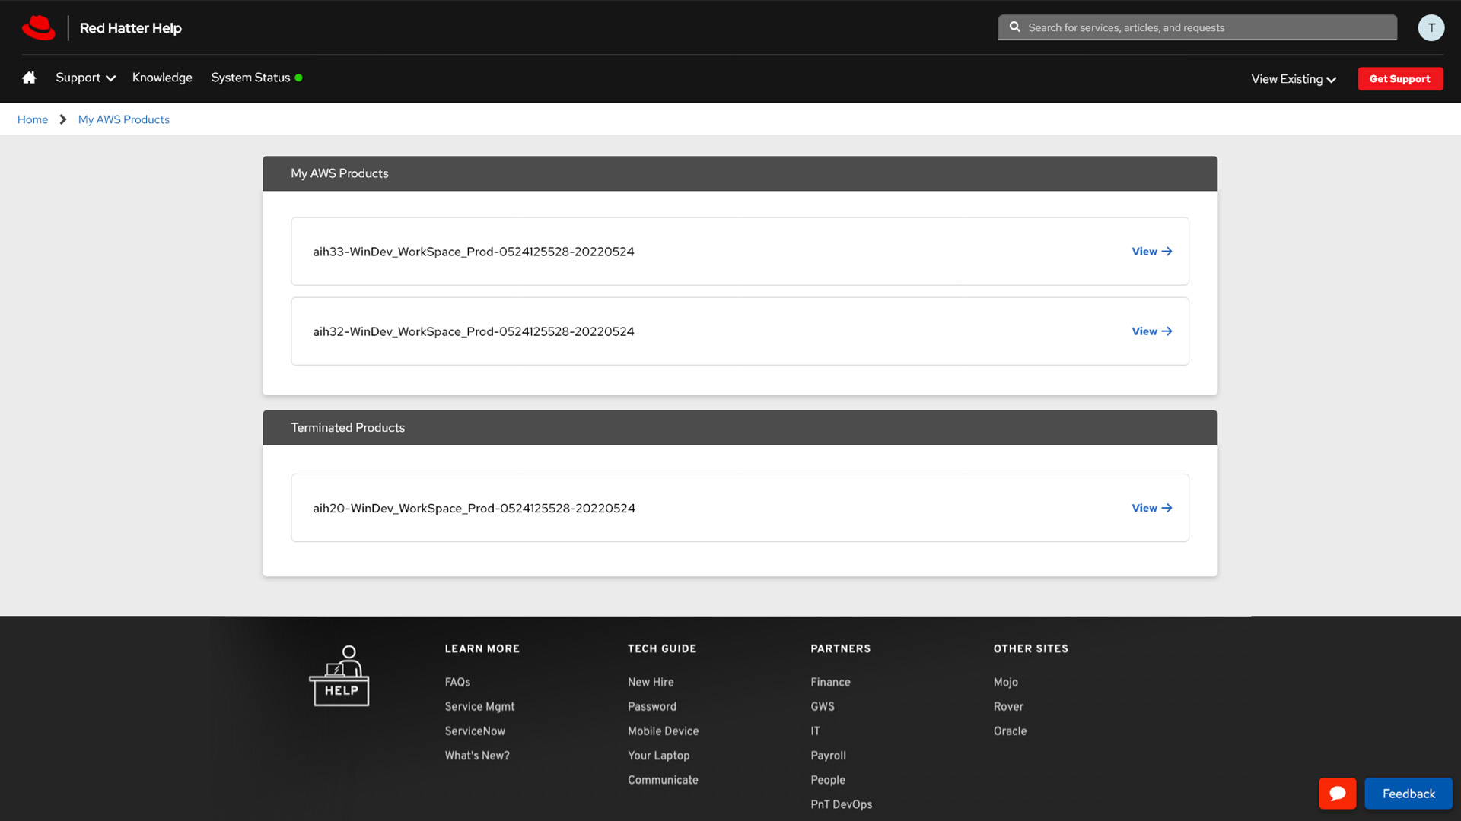This screenshot has height=821, width=1461.
Task: Click the LEARN MORE footer heading
Action: coord(482,648)
